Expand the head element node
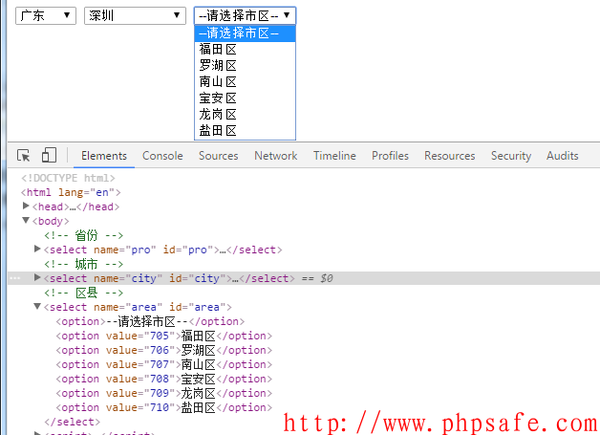Image resolution: width=600 pixels, height=435 pixels. pos(26,206)
